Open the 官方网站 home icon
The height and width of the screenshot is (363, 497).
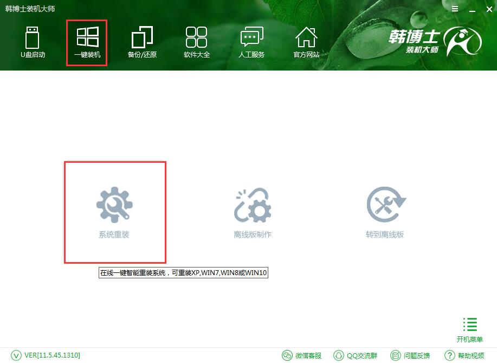[x=306, y=42]
